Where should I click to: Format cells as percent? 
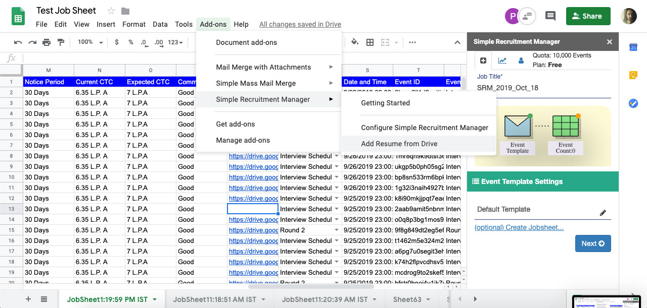[131, 42]
